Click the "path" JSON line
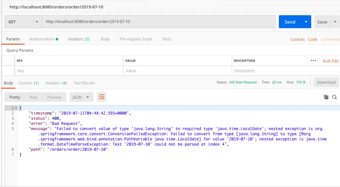The height and width of the screenshot is (187, 340). 68,149
